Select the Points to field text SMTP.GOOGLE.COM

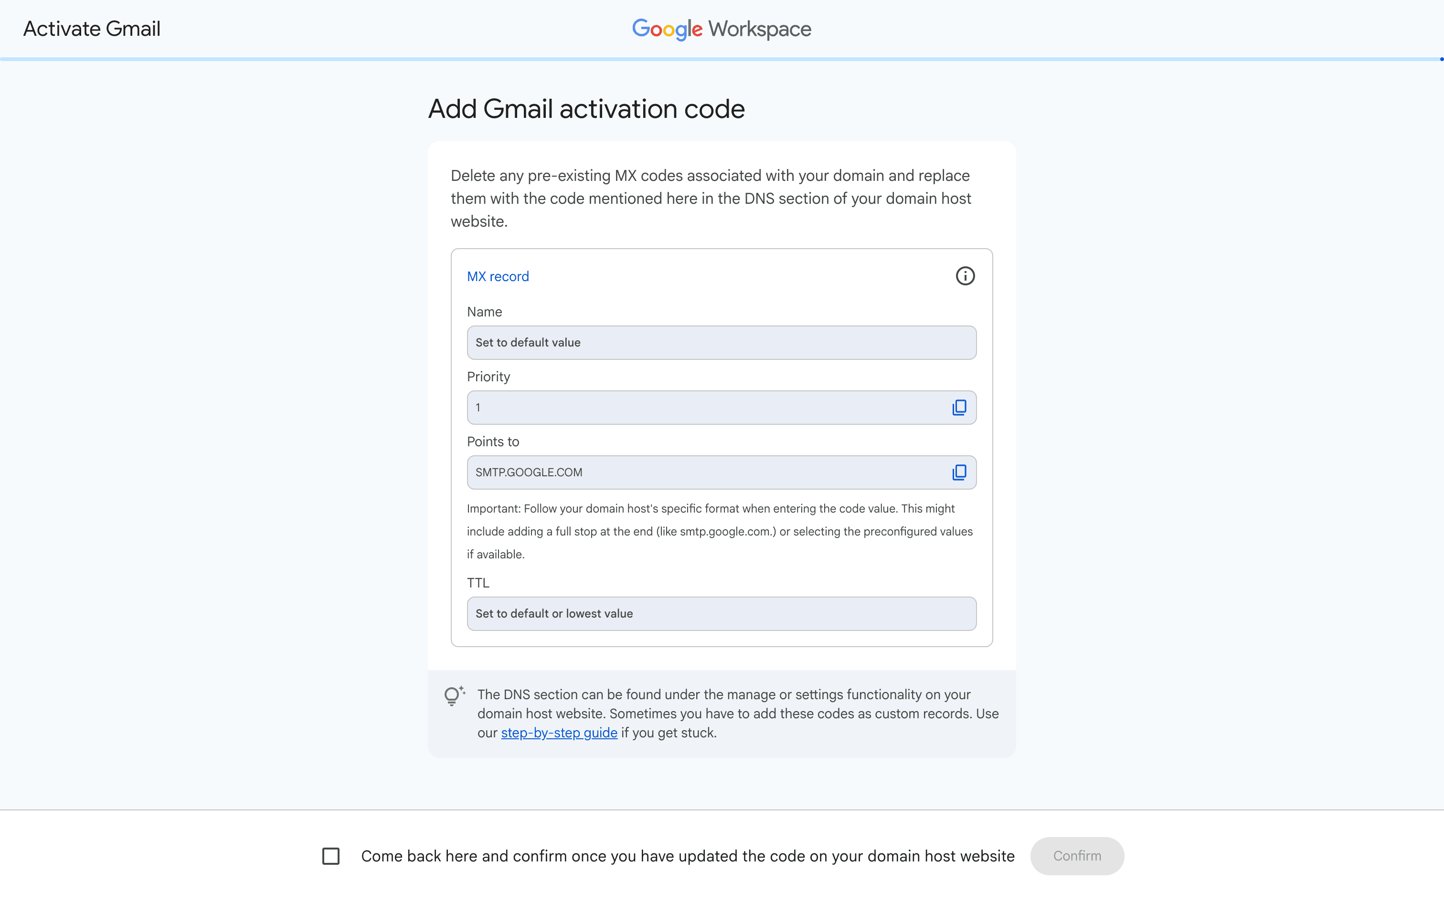[529, 472]
